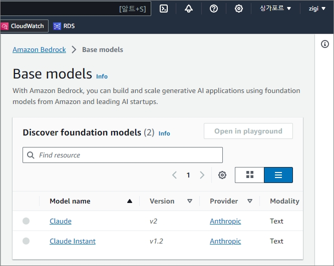Screen dimensions: 334x266
Task: Go to next page arrow
Action: point(202,175)
